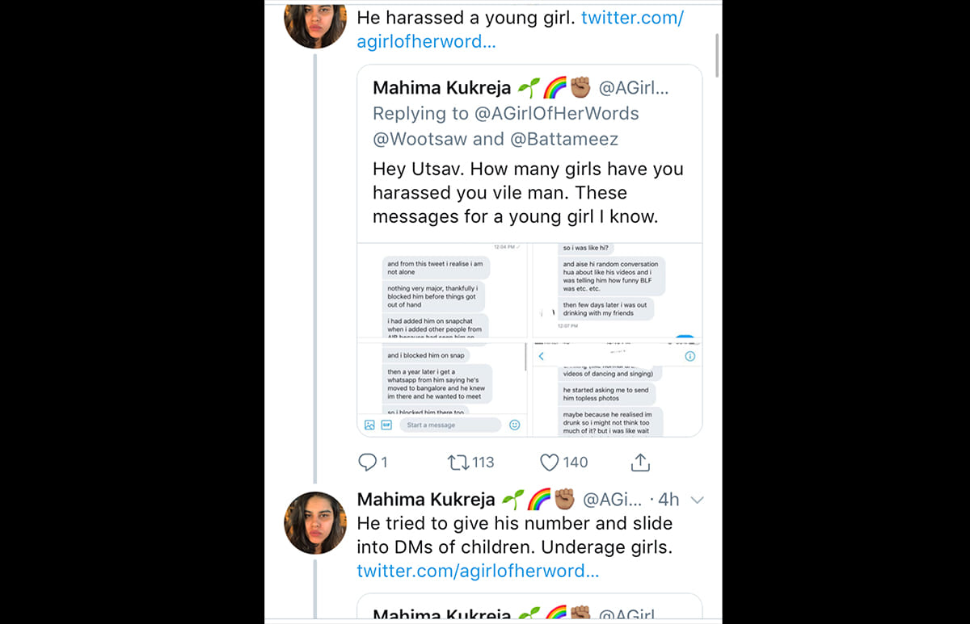The image size is (970, 624).
Task: Click the Mahima Kukreja name on the 4h tweet
Action: (425, 500)
